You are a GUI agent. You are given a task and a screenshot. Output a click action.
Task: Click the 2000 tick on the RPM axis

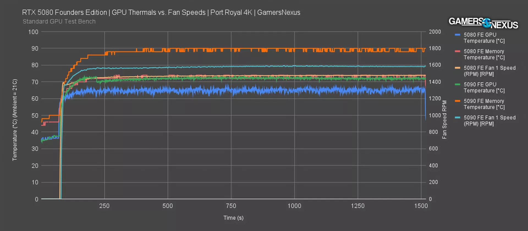coord(435,32)
